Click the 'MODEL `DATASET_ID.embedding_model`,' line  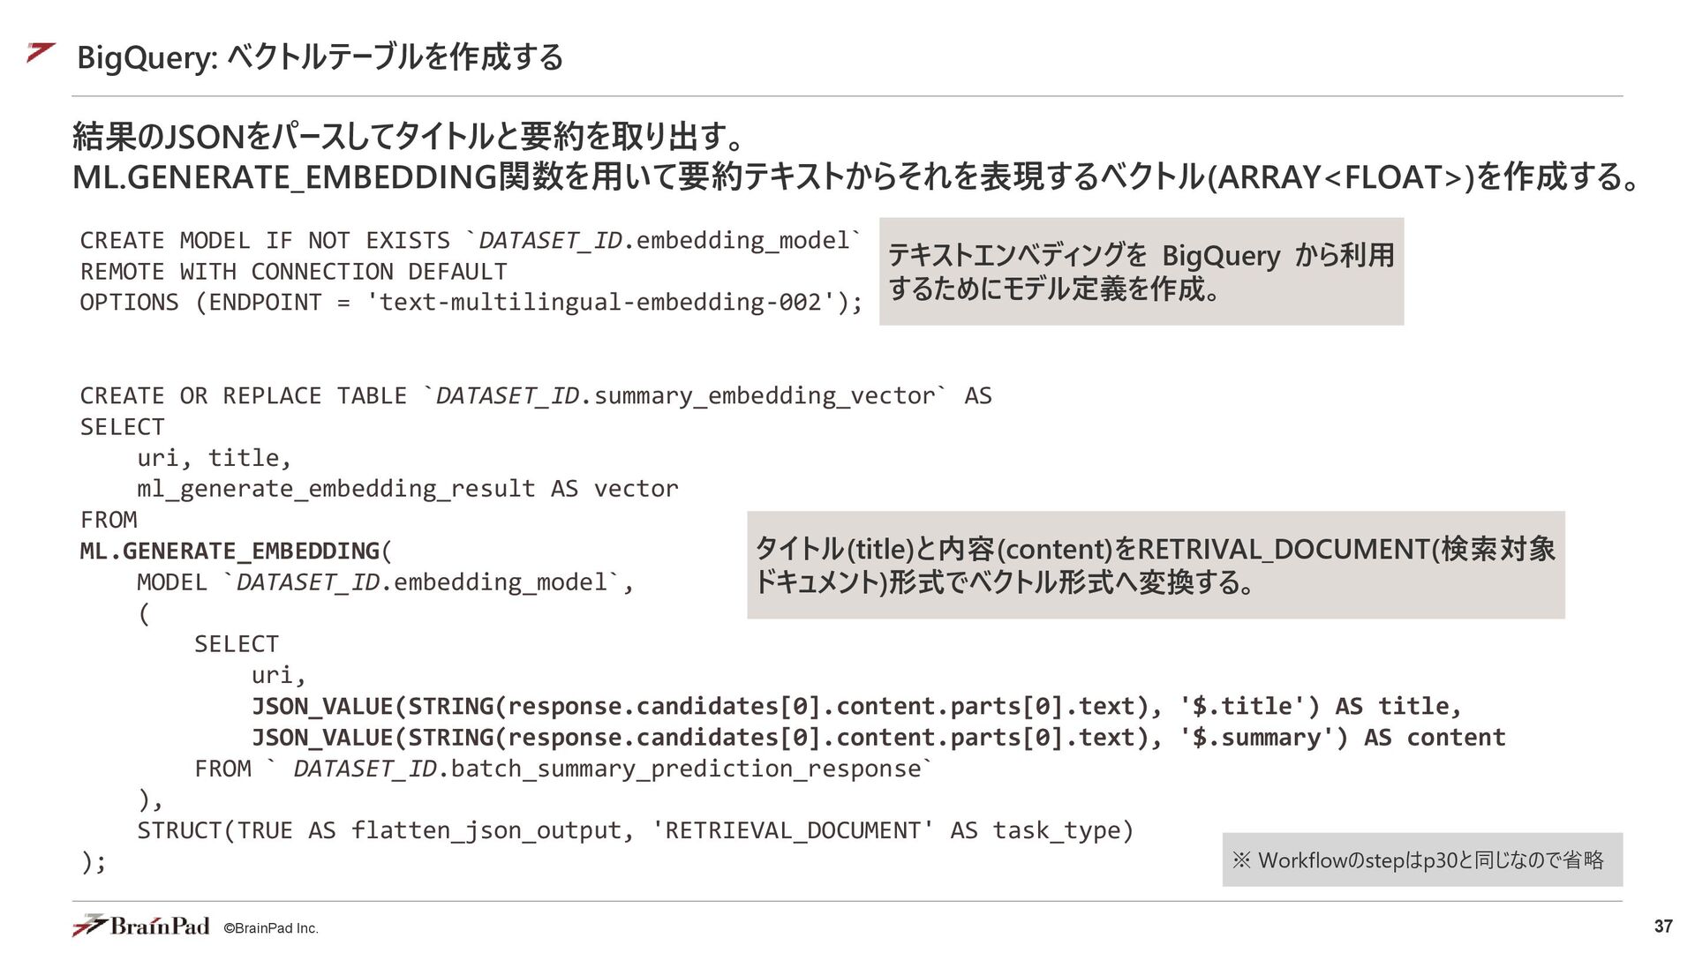[386, 582]
